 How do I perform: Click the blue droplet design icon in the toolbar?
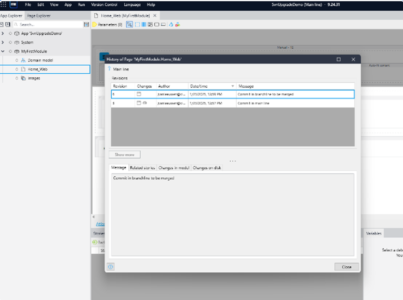click(171, 24)
